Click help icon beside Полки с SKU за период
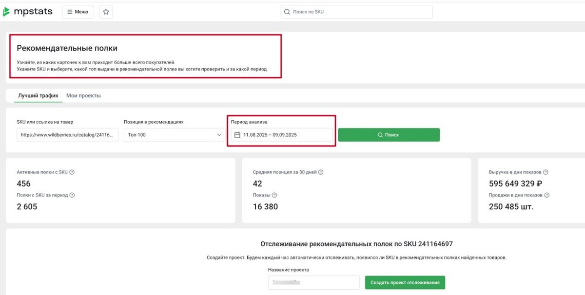The image size is (585, 295). tap(72, 195)
